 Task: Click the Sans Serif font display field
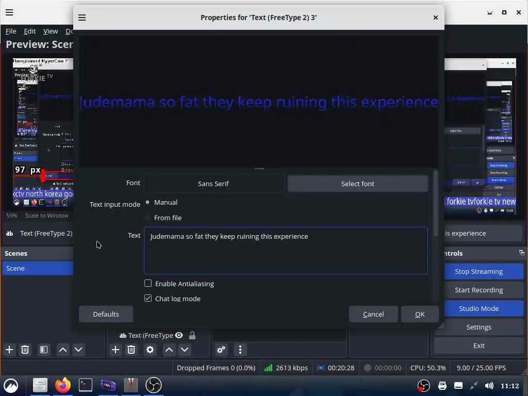(213, 184)
